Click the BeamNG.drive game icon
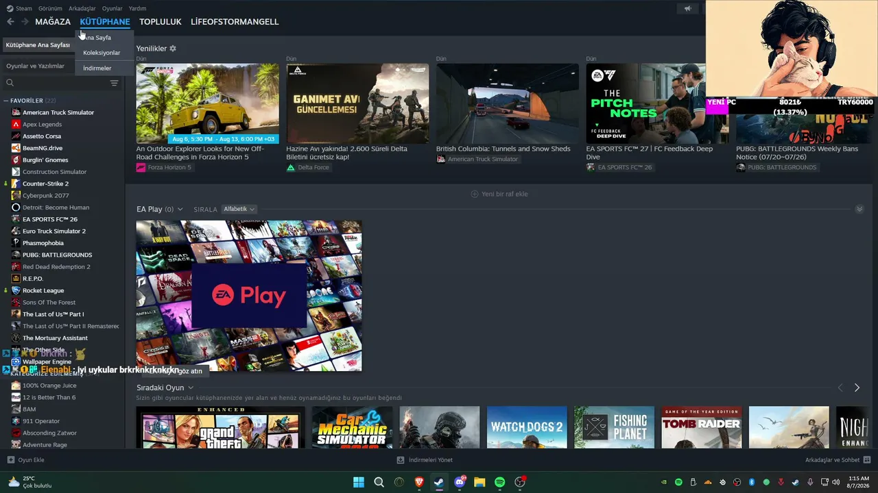Viewport: 878px width, 493px height. coord(16,148)
